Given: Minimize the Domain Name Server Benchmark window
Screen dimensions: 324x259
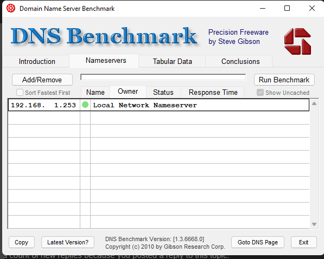Looking at the screenshot, I should click(263, 9).
